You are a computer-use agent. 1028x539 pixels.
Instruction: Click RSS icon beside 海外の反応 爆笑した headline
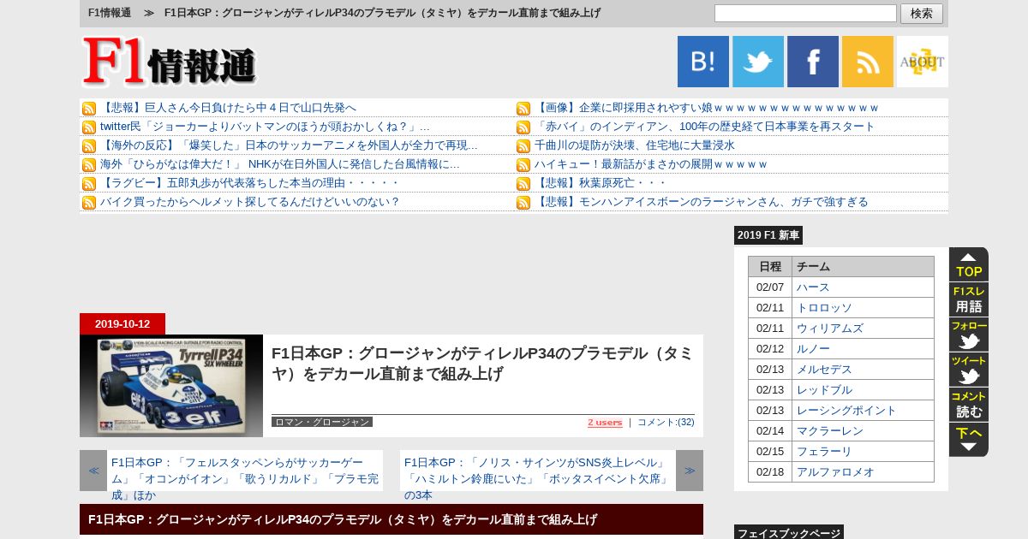coord(89,146)
